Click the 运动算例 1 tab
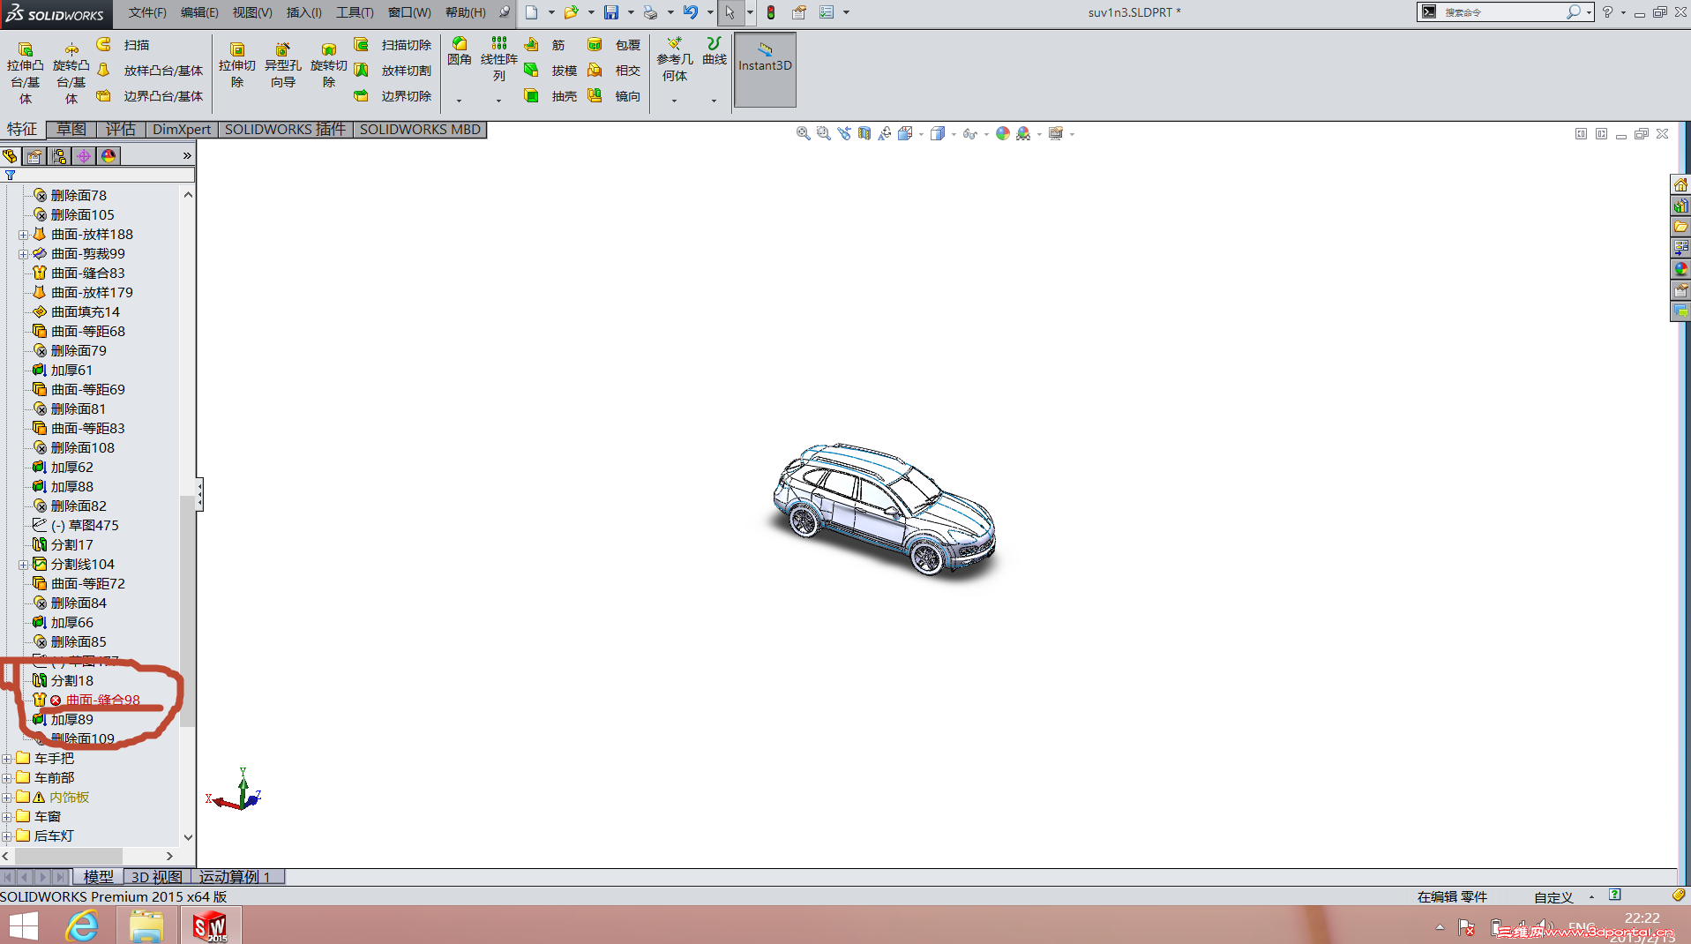The width and height of the screenshot is (1691, 944). click(x=235, y=876)
